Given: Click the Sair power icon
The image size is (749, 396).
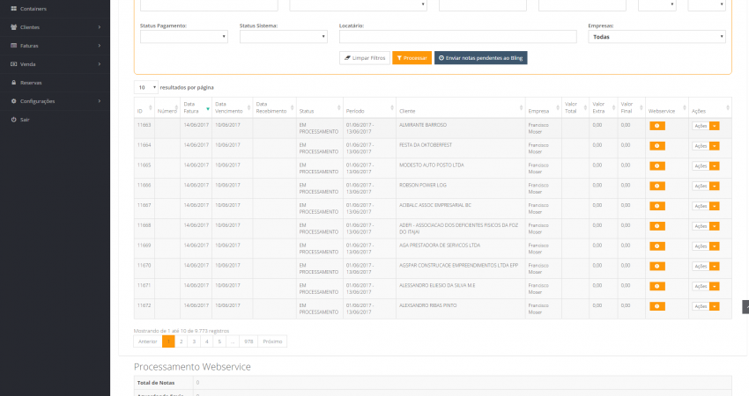Looking at the screenshot, I should tap(13, 119).
